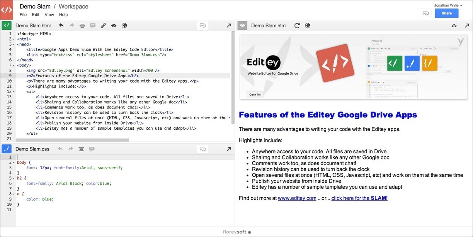Screen dimensions: 473x237
Task: Click the green HTML file icon of Demo Slam.html
Action: 7,25
